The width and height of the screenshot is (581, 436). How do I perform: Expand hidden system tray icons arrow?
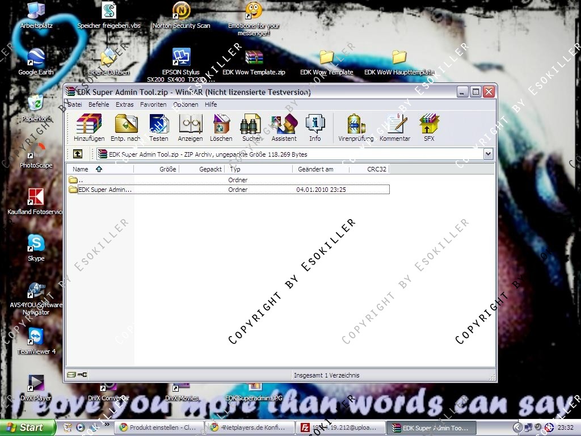[x=517, y=427]
